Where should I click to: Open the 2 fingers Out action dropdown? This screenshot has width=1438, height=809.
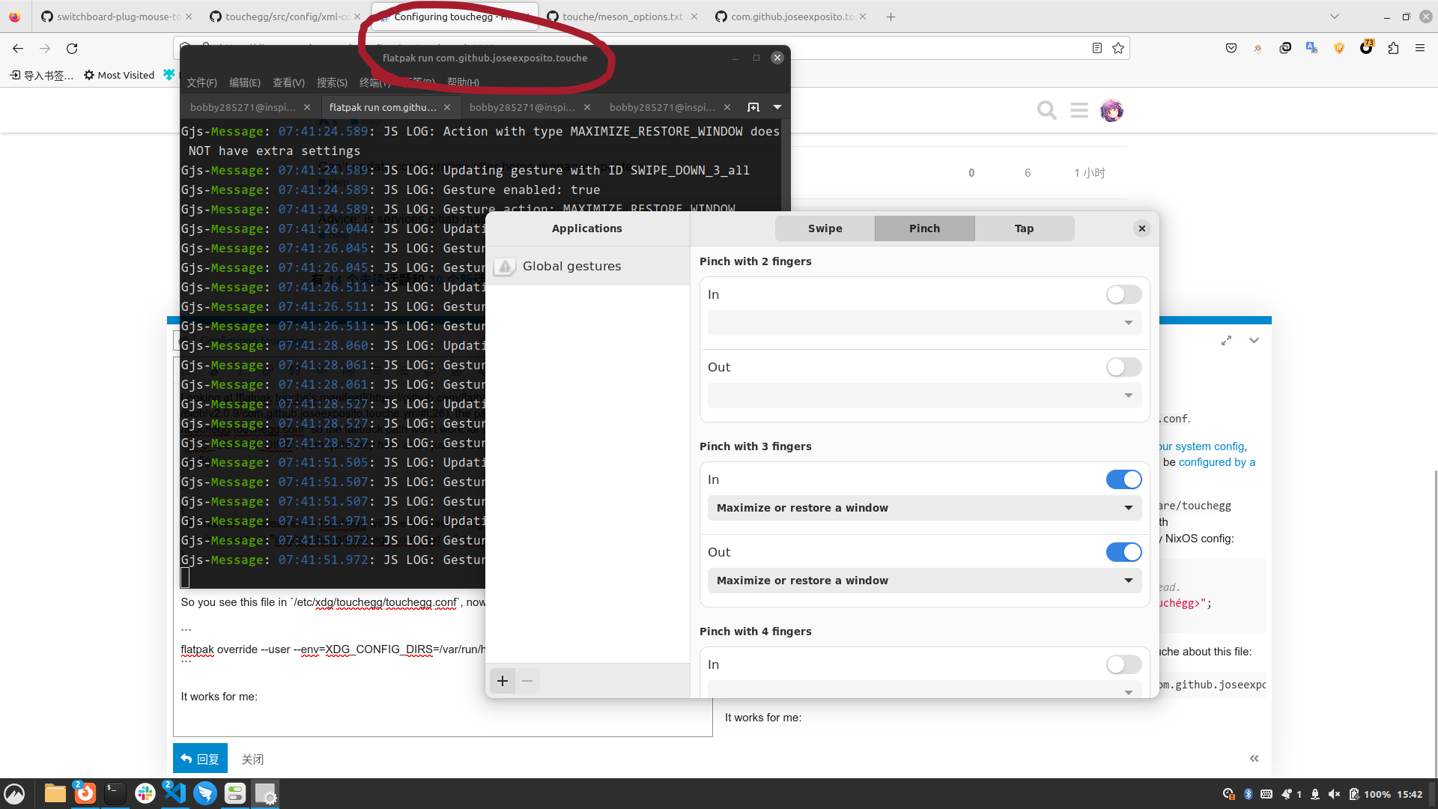[x=924, y=396]
